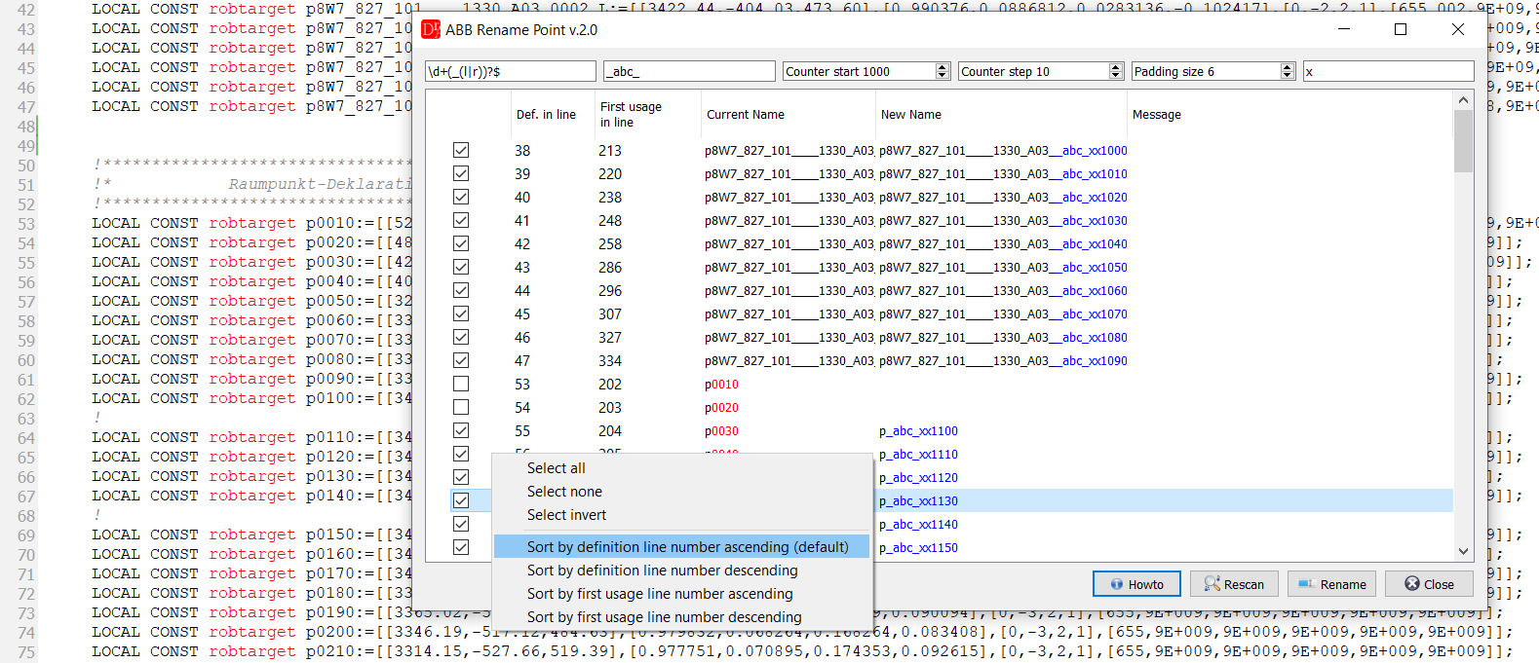Increase the Padding size value

coord(1288,67)
